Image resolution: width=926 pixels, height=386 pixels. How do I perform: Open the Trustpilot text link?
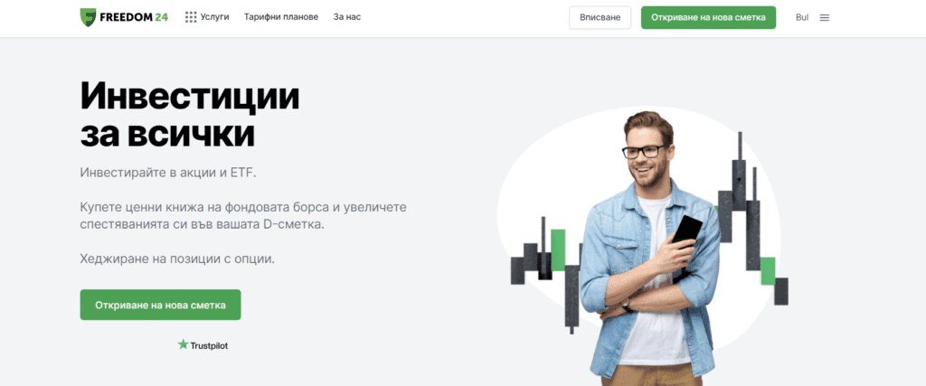coord(209,346)
